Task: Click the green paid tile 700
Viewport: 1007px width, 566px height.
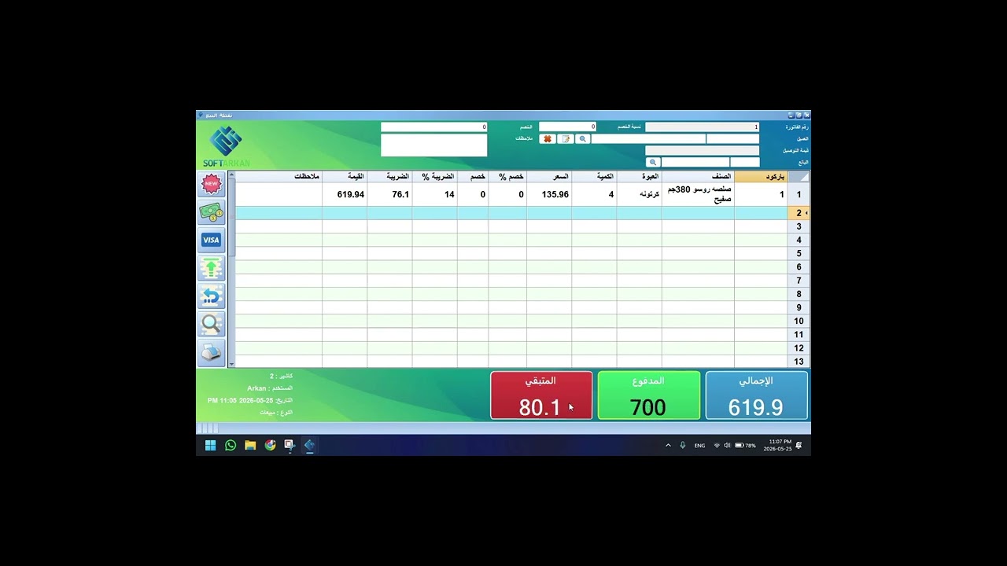Action: pyautogui.click(x=648, y=395)
